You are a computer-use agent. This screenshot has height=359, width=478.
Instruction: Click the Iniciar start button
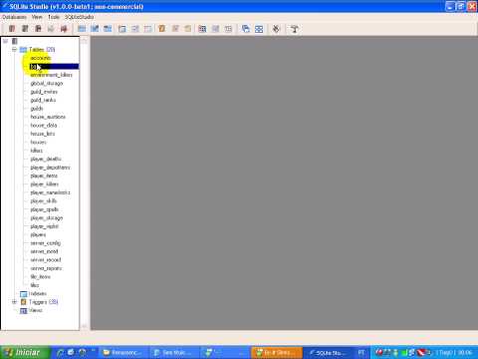25,352
